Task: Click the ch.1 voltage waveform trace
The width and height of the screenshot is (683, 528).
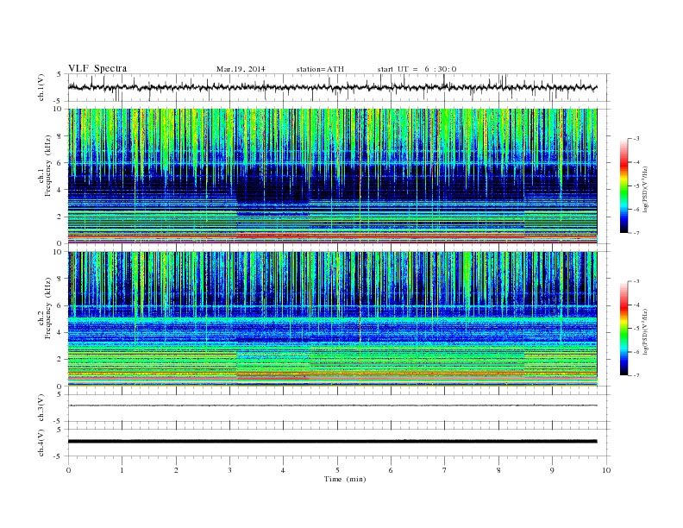Action: pyautogui.click(x=332, y=87)
